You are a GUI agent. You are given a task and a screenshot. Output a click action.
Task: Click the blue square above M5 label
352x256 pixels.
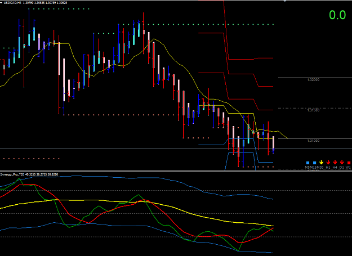308,163
